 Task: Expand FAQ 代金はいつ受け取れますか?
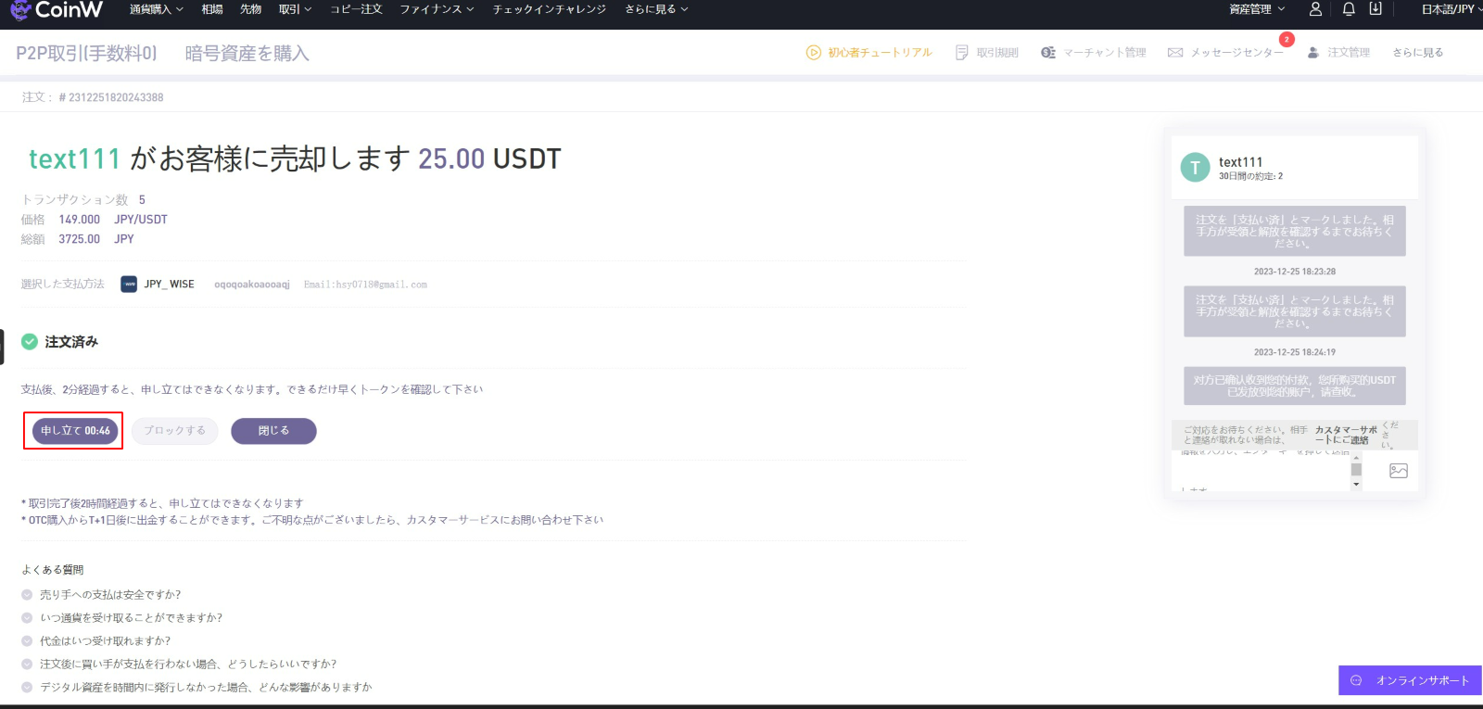click(x=95, y=641)
